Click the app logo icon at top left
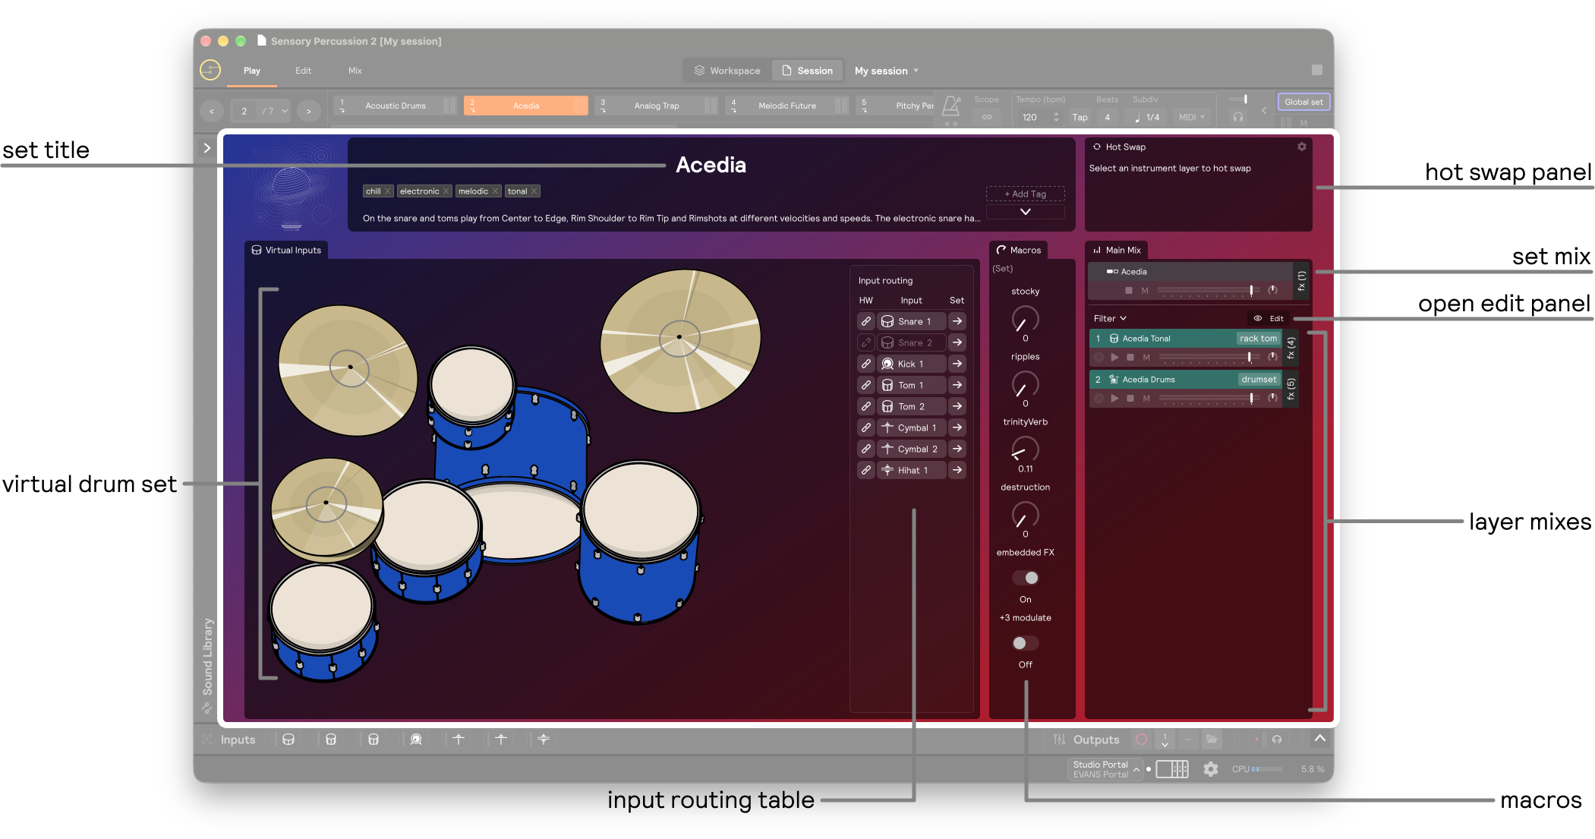 210,70
